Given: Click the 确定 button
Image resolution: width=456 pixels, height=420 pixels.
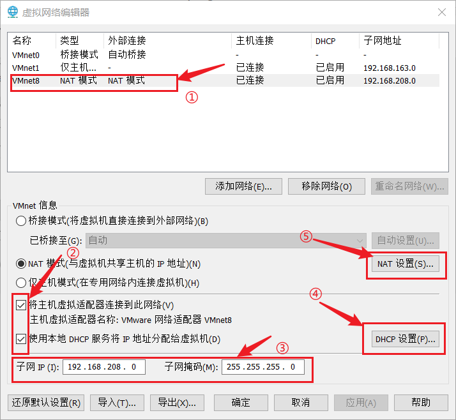Looking at the screenshot, I should pyautogui.click(x=241, y=403).
